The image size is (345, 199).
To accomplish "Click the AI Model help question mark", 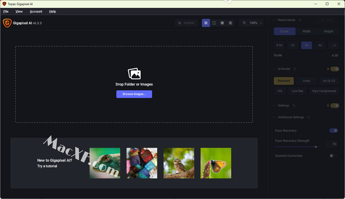I will click(295, 69).
